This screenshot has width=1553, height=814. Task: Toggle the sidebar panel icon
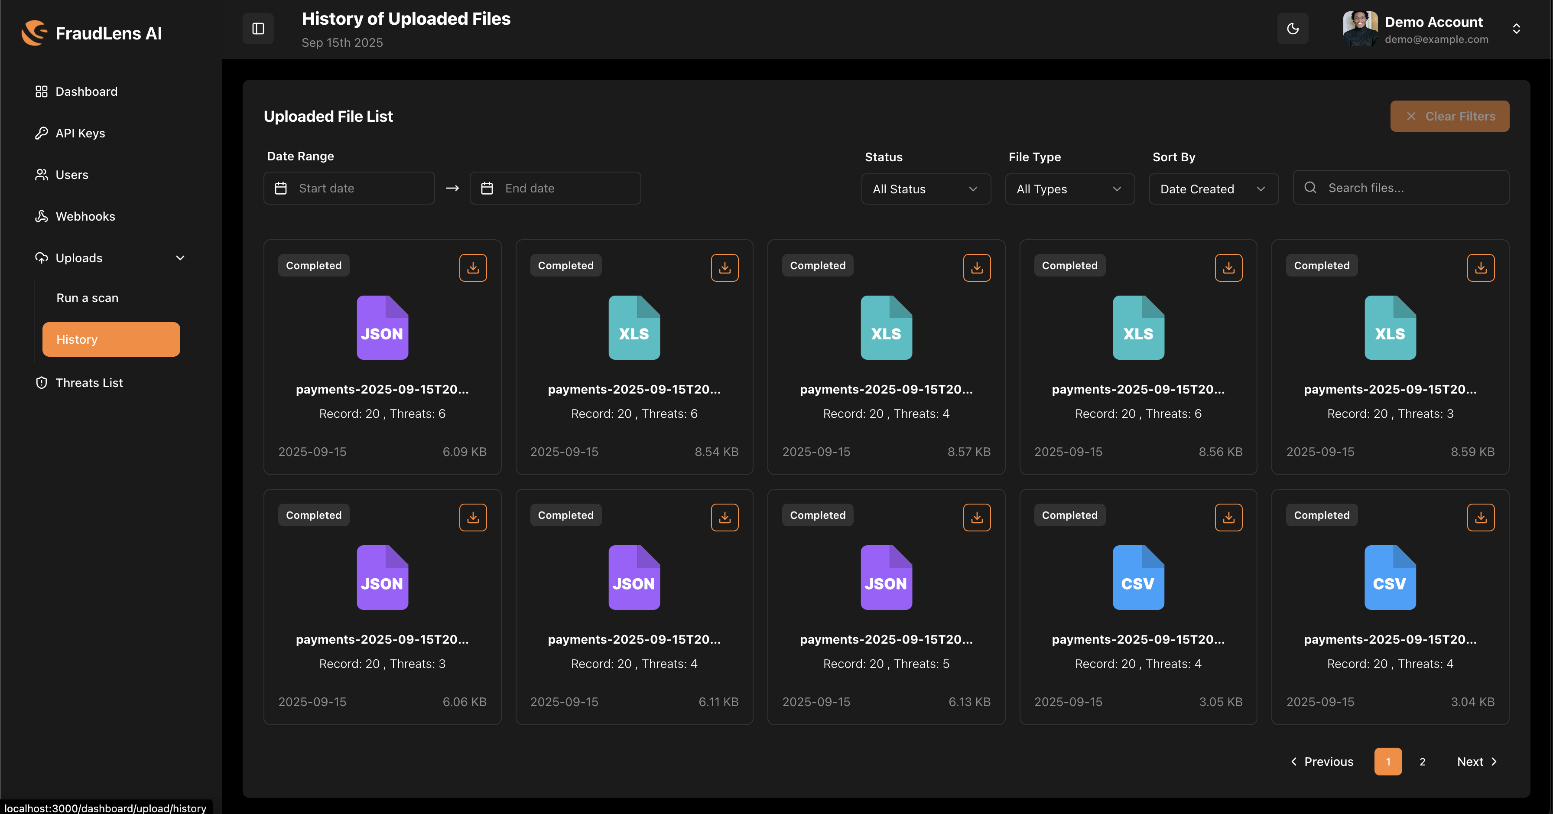tap(258, 28)
